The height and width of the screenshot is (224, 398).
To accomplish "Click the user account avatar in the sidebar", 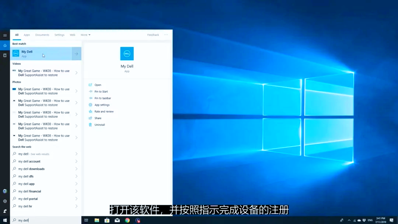I will pos(5,191).
